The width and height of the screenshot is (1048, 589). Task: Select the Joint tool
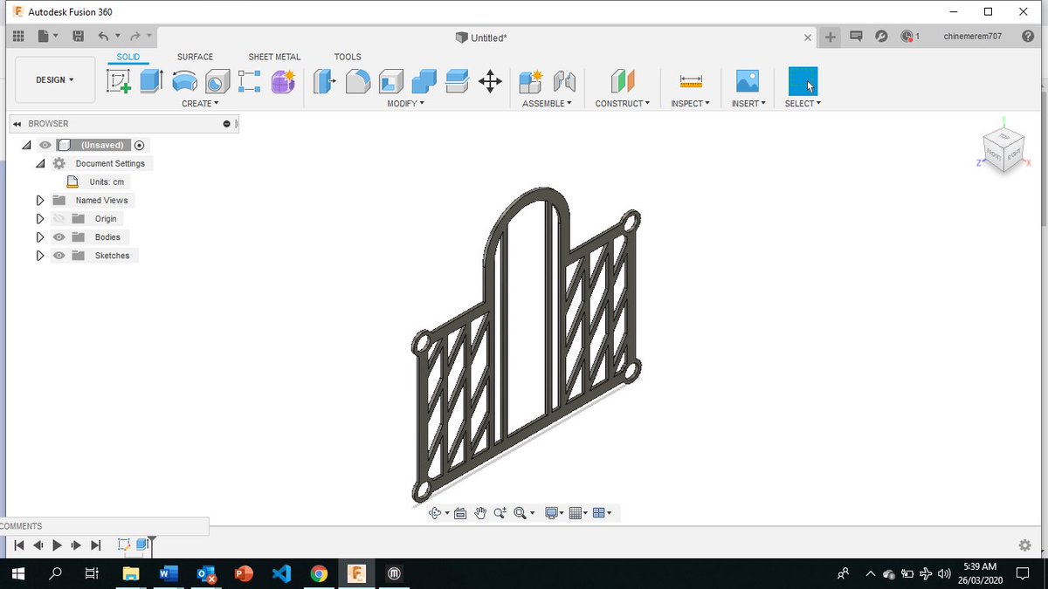564,81
